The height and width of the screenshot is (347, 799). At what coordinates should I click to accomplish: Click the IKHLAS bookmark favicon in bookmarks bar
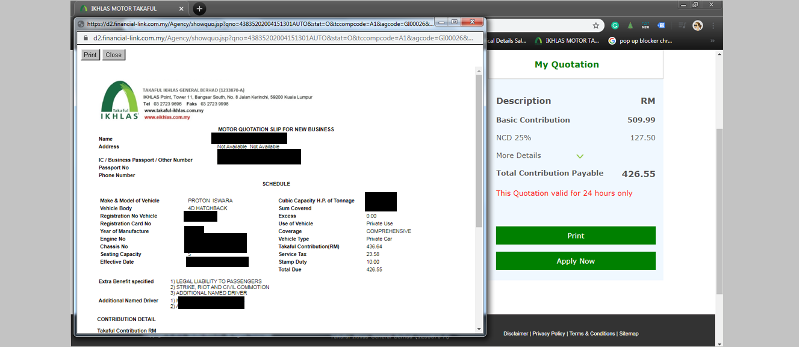[x=539, y=41]
